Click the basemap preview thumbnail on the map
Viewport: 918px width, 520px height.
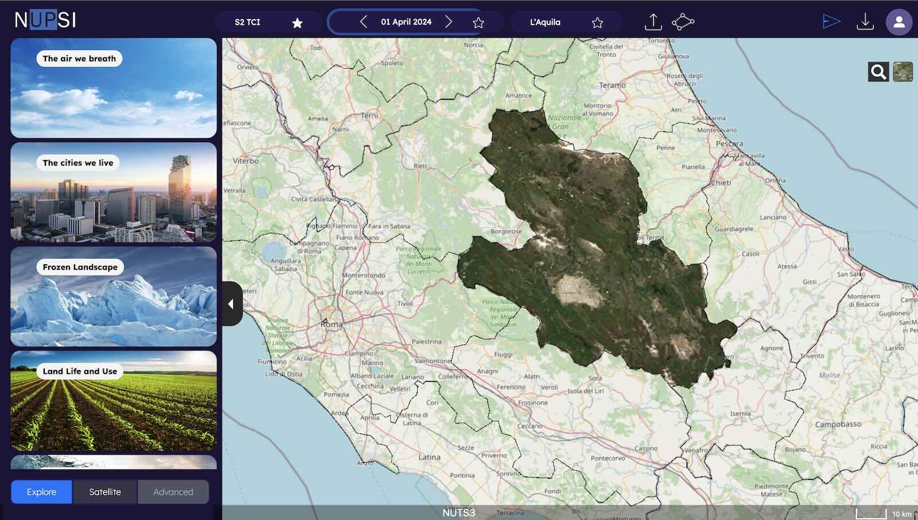[x=903, y=71]
